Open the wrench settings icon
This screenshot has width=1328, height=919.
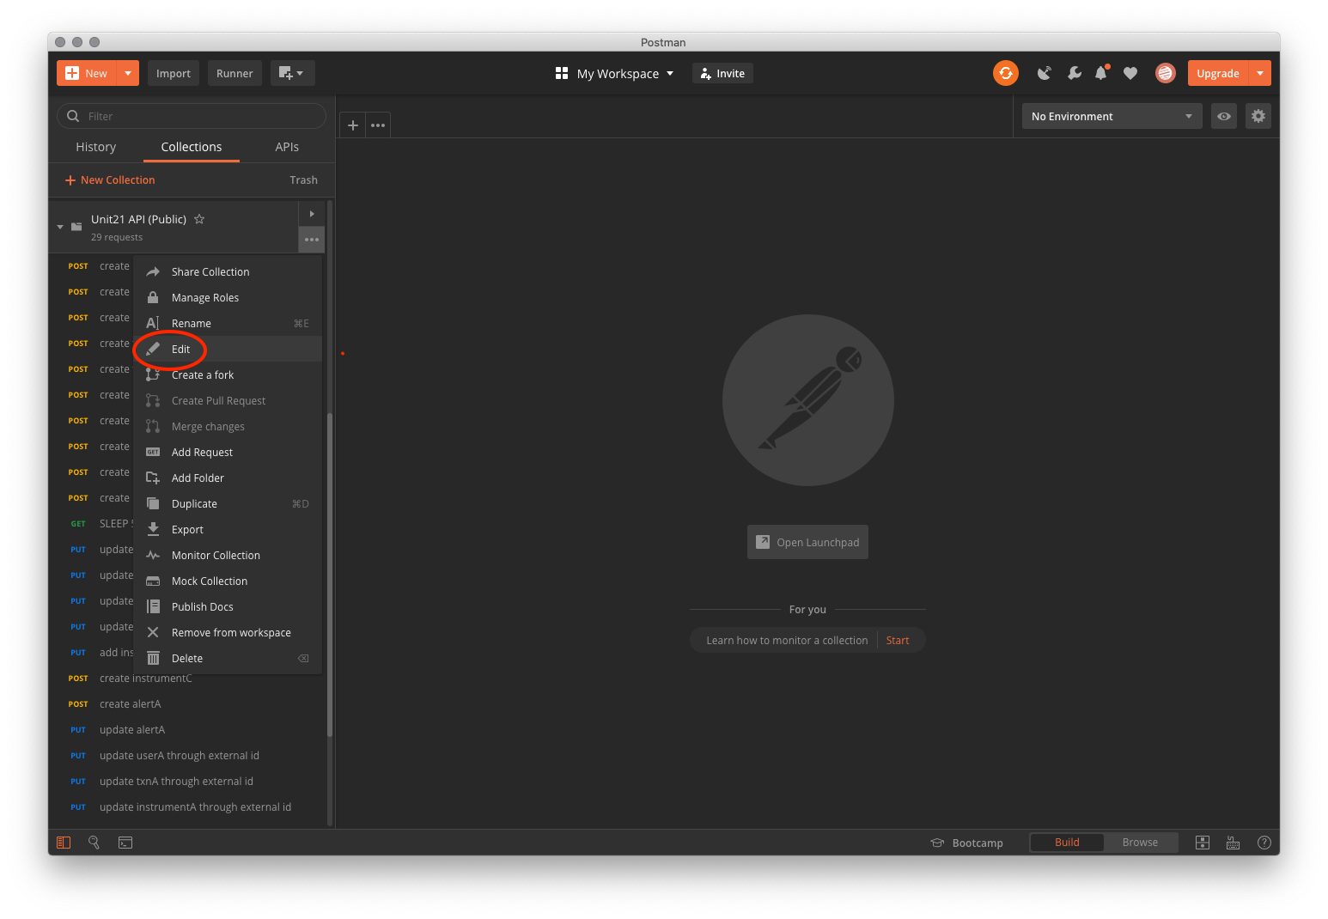[x=1074, y=73]
